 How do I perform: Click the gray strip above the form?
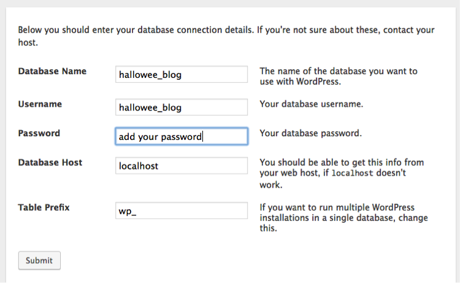230,4
